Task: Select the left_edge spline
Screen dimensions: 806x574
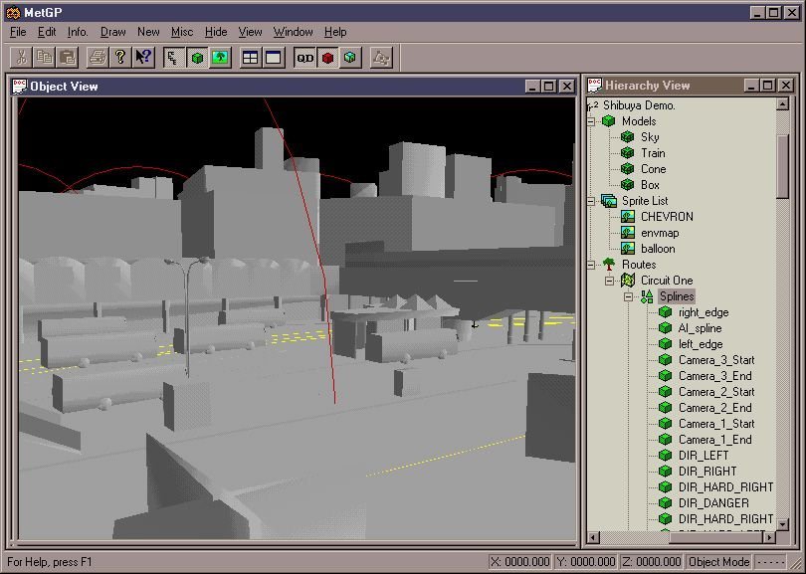Action: (x=701, y=344)
